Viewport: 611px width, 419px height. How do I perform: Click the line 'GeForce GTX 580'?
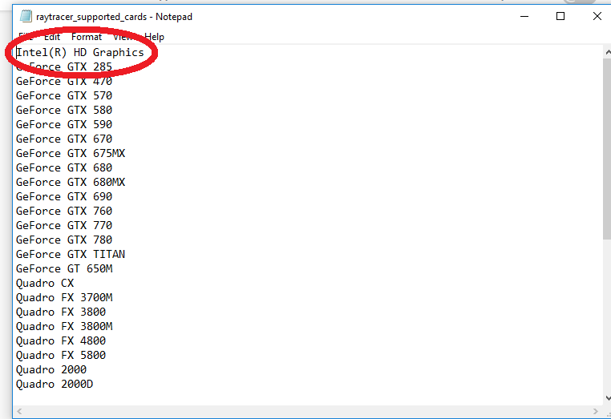pyautogui.click(x=64, y=111)
